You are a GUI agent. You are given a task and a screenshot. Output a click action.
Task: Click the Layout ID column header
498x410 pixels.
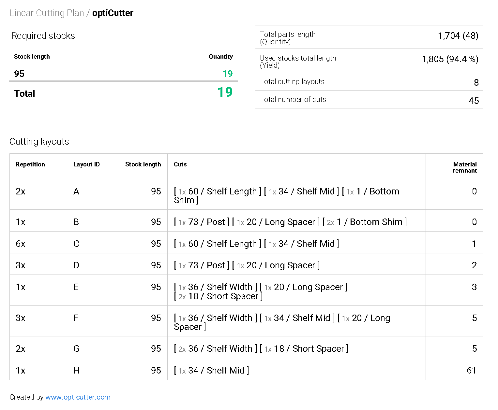point(86,164)
